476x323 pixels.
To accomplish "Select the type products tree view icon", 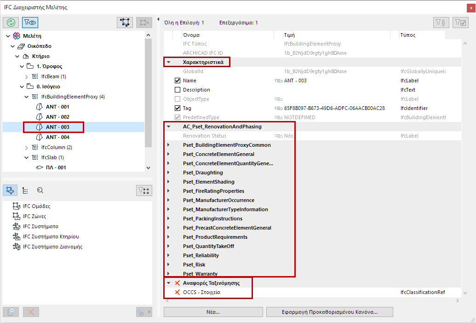I will click(25, 190).
